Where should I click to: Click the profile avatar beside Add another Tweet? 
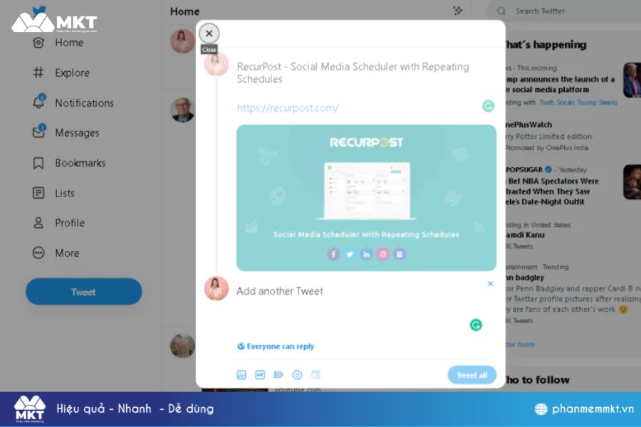coord(217,288)
